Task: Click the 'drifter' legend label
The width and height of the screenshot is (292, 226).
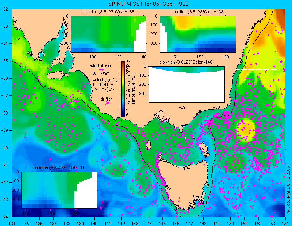Action: click(x=106, y=99)
